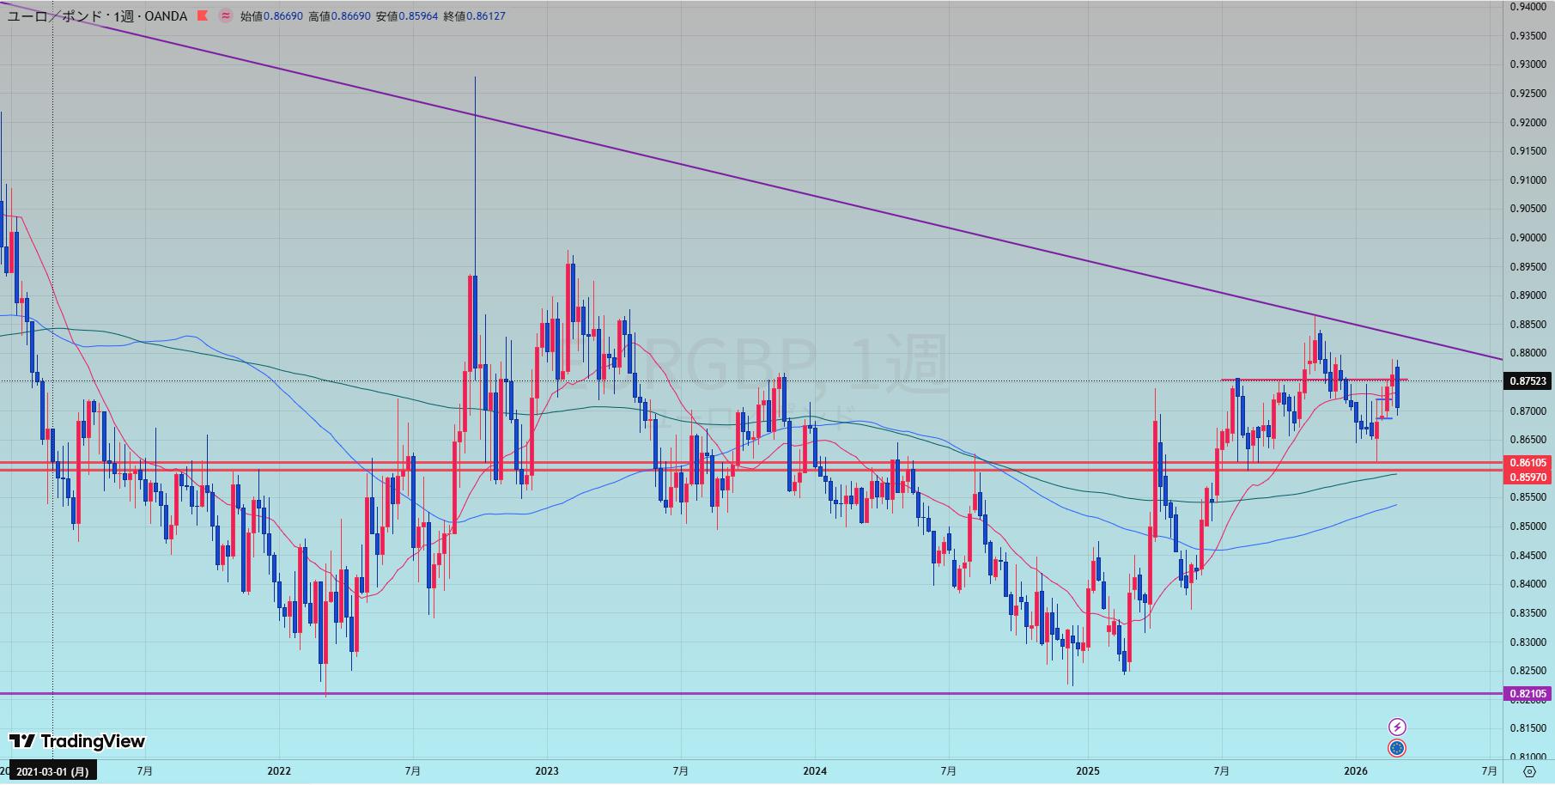The width and height of the screenshot is (1555, 785).
Task: Click the current price 0.87523 label
Action: coord(1528,381)
